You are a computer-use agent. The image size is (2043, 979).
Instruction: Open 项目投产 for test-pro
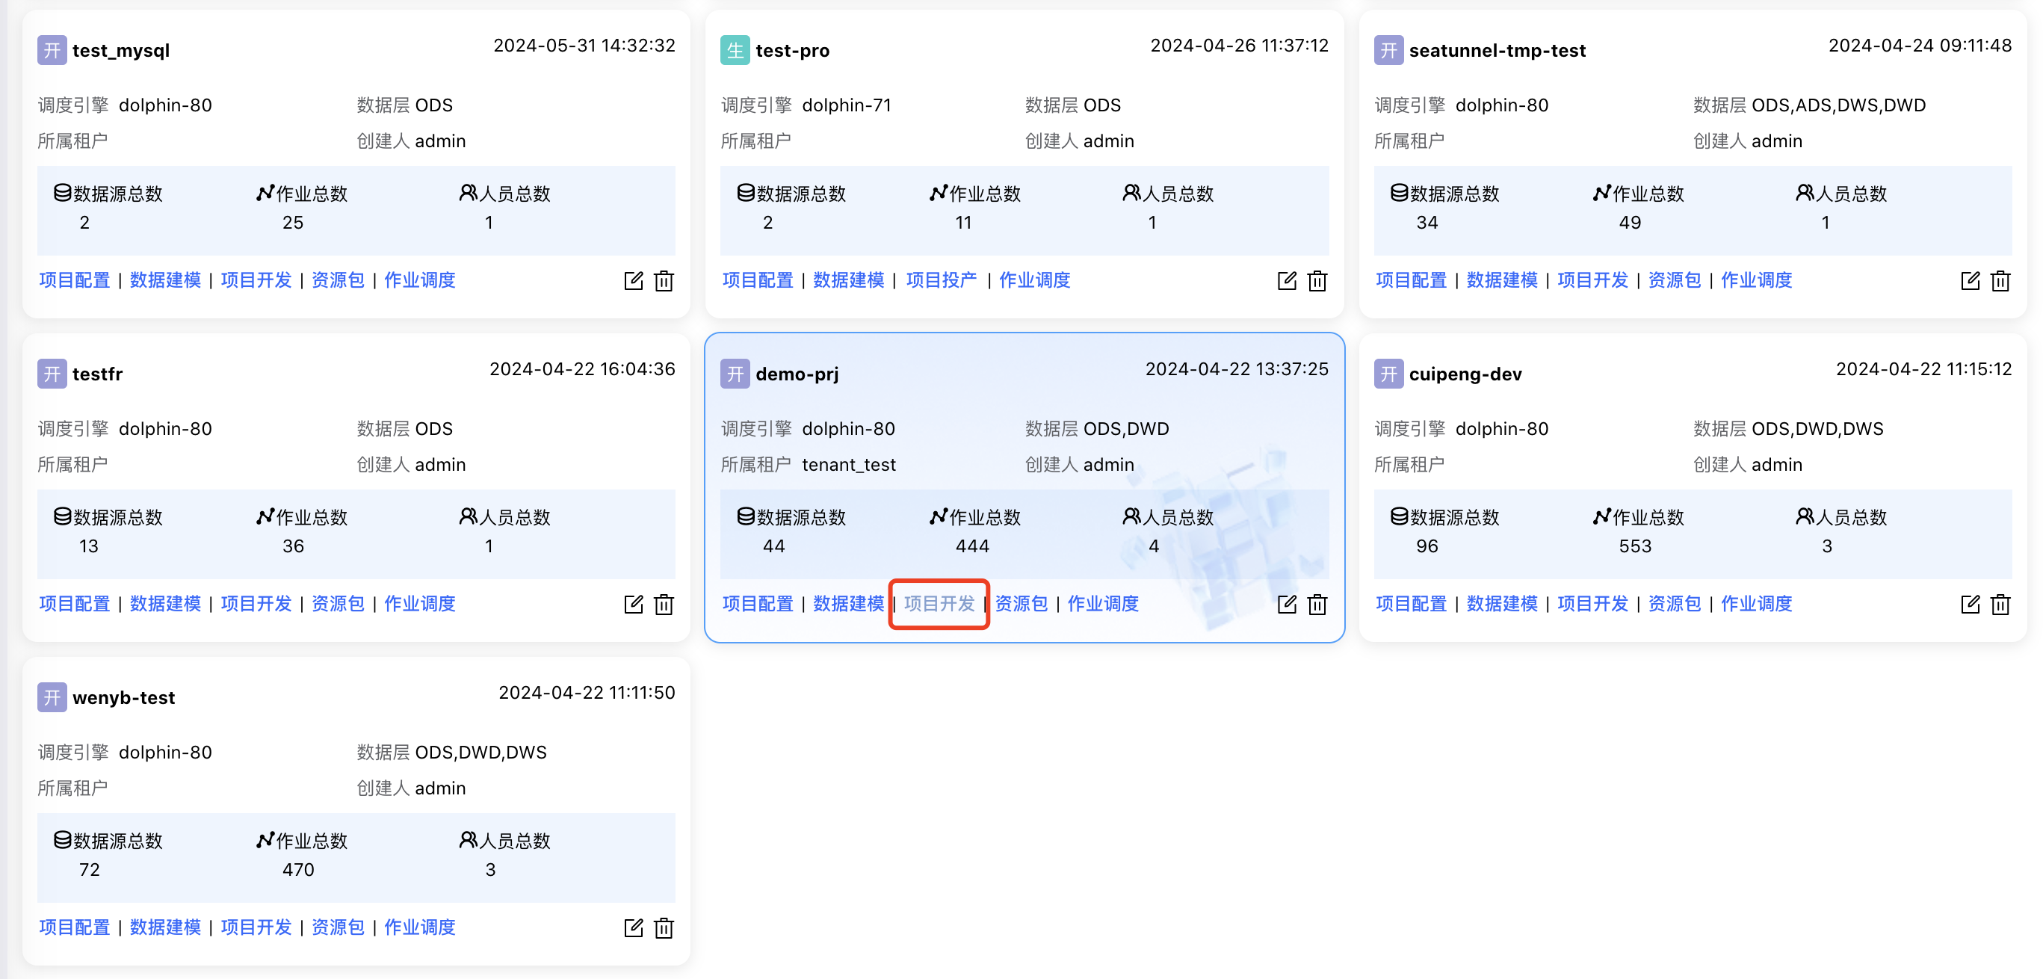pyautogui.click(x=942, y=280)
